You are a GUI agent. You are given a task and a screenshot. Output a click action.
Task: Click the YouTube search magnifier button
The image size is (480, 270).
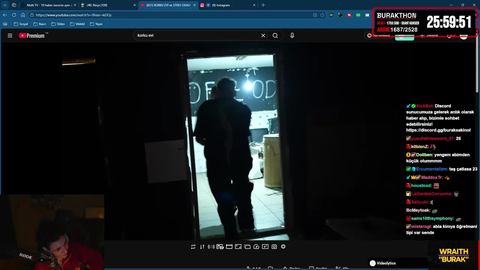[x=275, y=36]
